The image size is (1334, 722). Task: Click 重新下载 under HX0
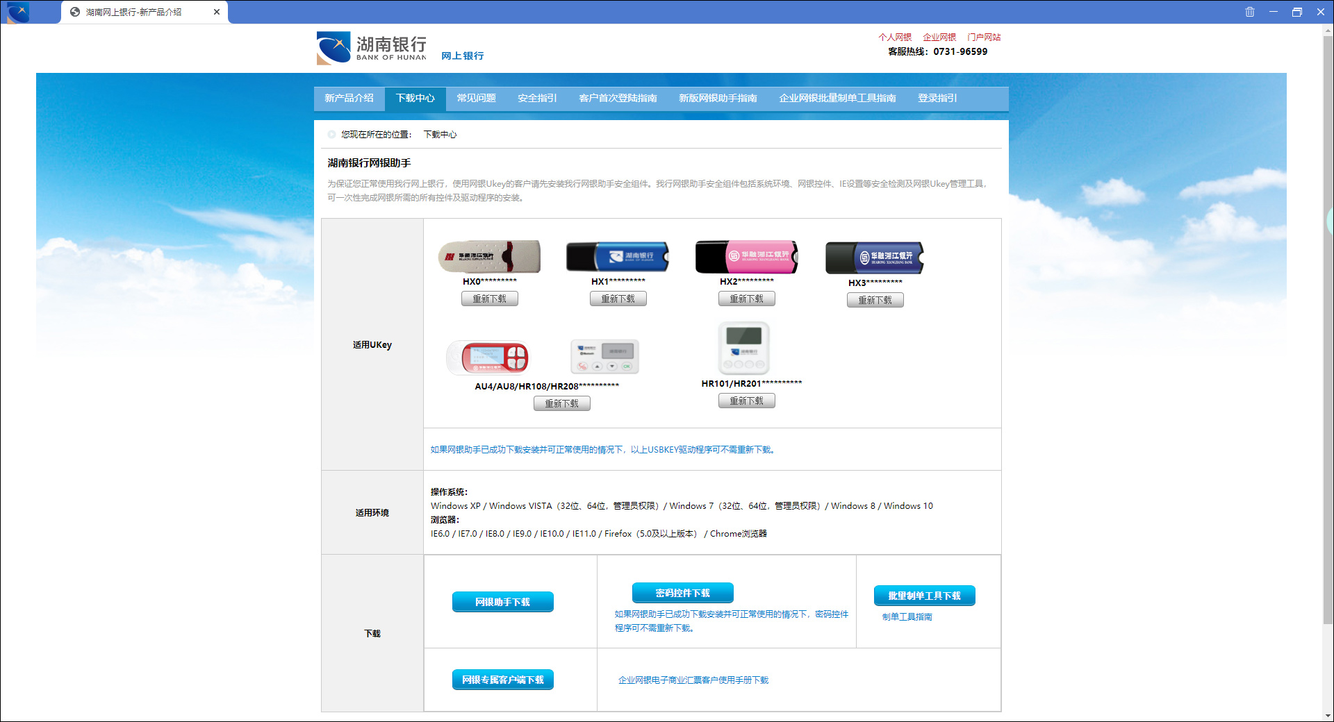pos(490,299)
